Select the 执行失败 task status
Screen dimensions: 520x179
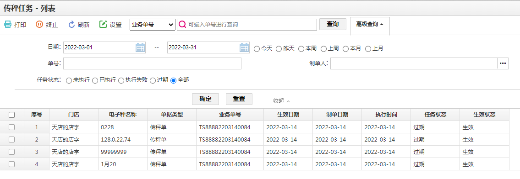[121, 80]
